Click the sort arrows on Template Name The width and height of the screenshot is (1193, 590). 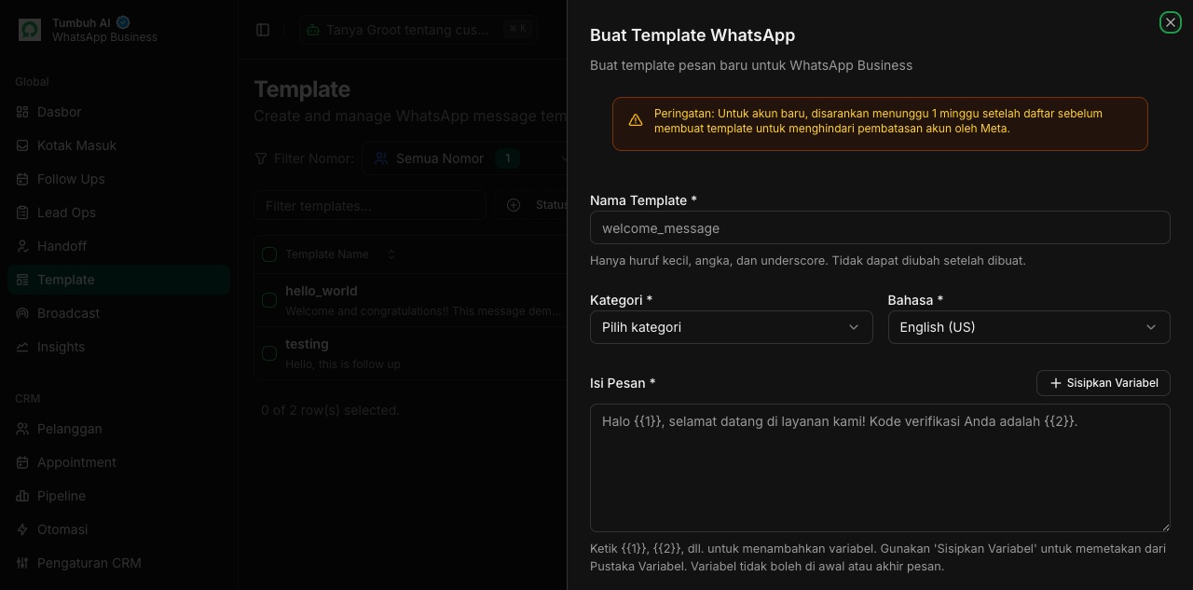click(391, 254)
